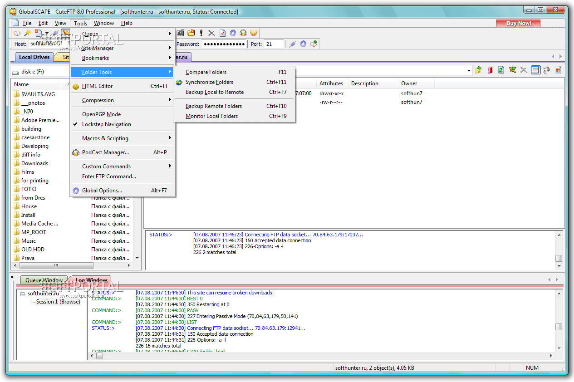
Task: Uncheck Lockstep Navigation in Tools menu
Action: (123, 124)
